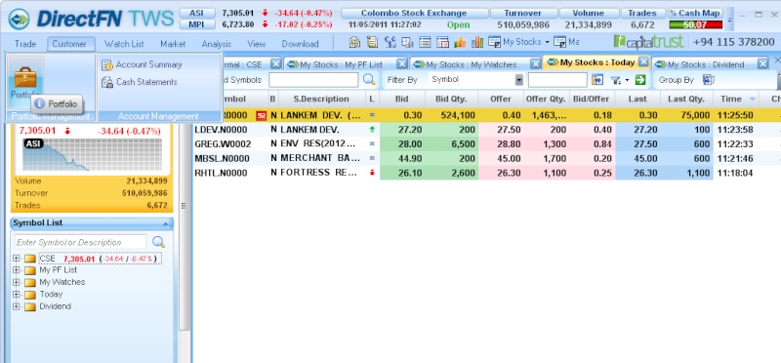This screenshot has width=781, height=363.
Task: Sort by the Time column header
Action: click(736, 99)
